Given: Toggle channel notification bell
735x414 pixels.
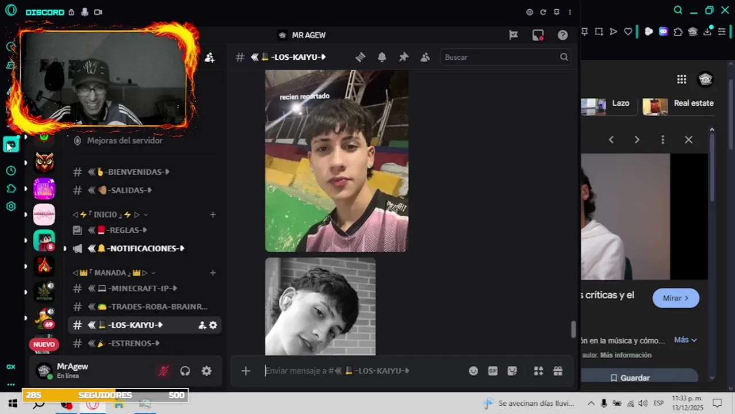Looking at the screenshot, I should click(x=382, y=57).
